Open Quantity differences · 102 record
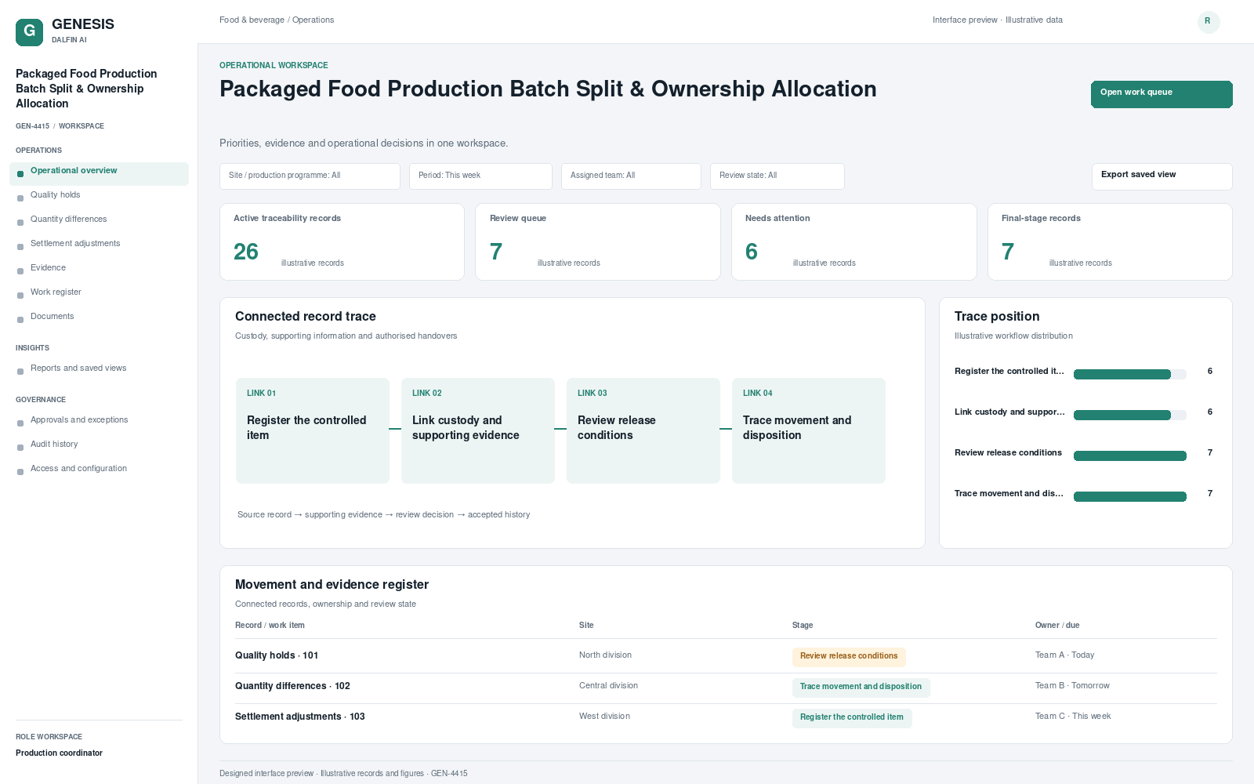The image size is (1254, 784). click(292, 686)
